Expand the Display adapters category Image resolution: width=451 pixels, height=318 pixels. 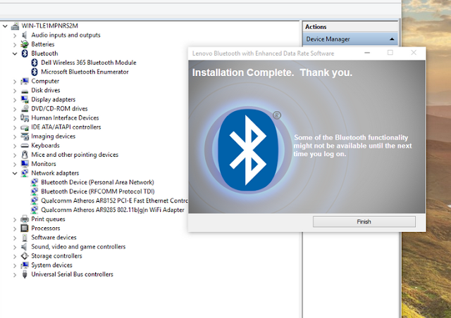(x=15, y=100)
